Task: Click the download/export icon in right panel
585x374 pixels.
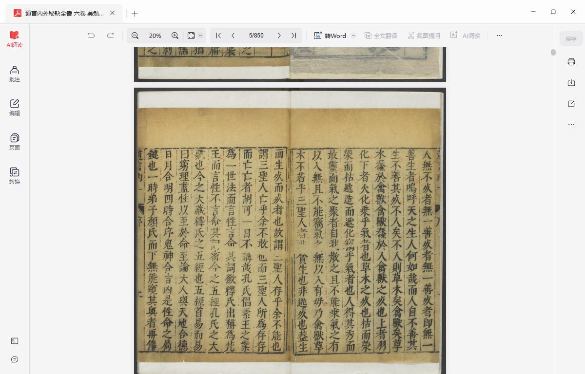Action: (571, 83)
